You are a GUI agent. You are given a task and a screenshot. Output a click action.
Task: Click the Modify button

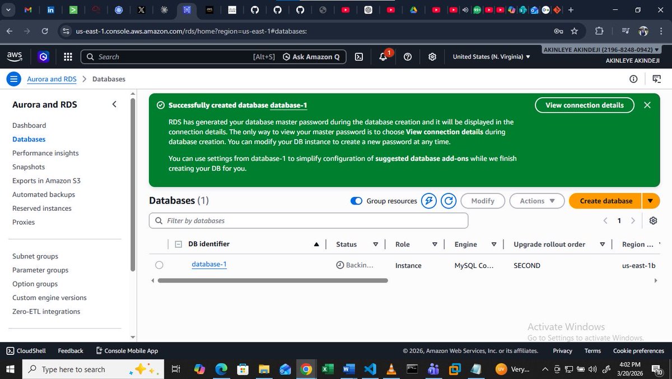[x=483, y=201]
